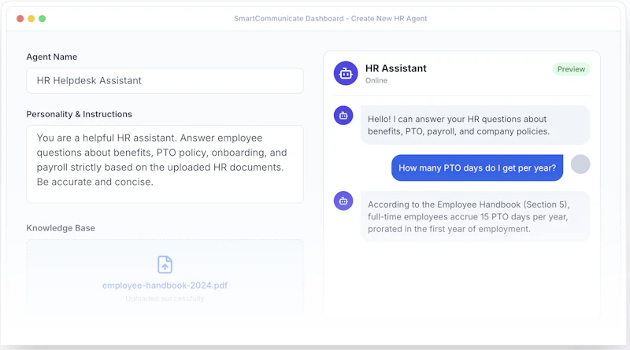
Task: Click the Employee Handbook Section 5 reply
Action: [475, 217]
